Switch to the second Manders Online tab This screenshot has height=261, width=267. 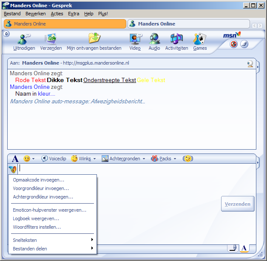189,24
